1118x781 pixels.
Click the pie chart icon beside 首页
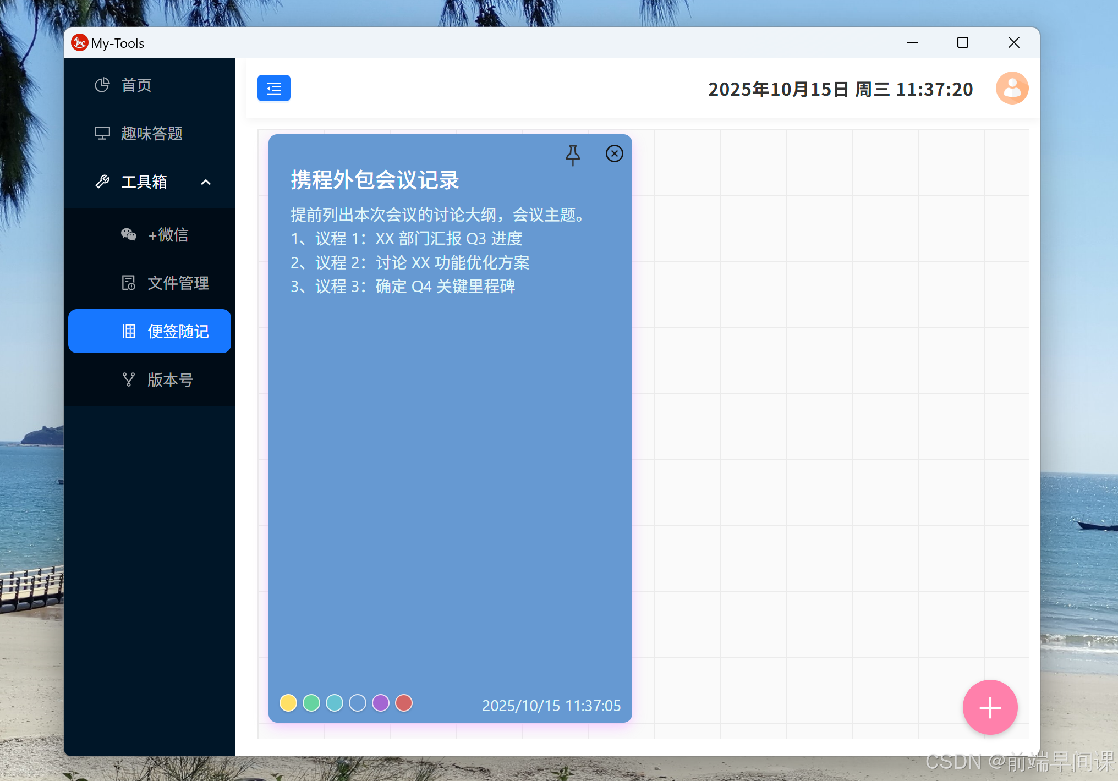click(102, 85)
